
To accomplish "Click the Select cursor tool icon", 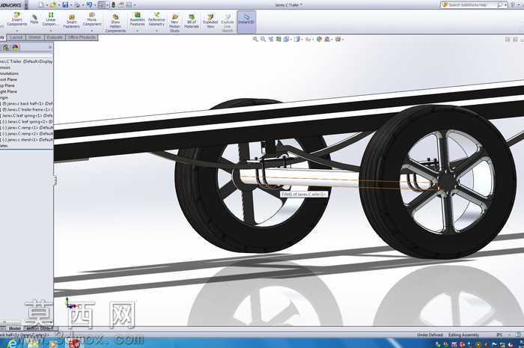I will (102, 4).
